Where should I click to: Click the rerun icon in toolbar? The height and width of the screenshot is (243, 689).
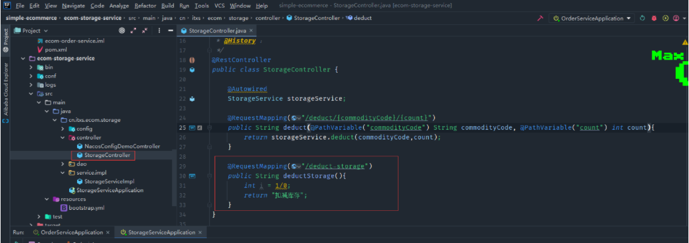pyautogui.click(x=642, y=18)
